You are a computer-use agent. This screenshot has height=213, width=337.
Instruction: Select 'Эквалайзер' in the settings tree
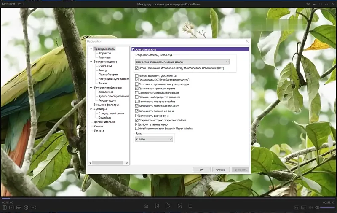coord(106,92)
